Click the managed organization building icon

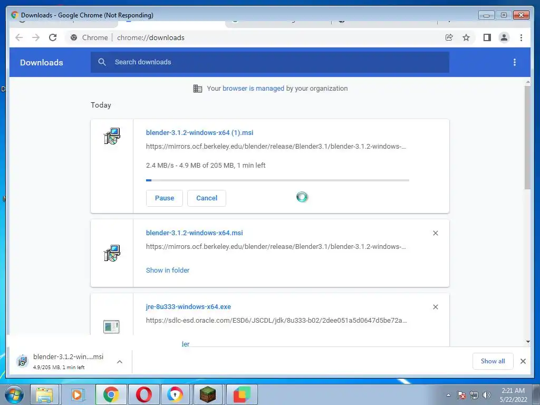pos(198,89)
